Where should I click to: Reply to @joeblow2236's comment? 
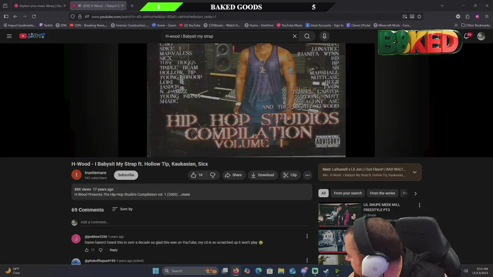tap(114, 250)
